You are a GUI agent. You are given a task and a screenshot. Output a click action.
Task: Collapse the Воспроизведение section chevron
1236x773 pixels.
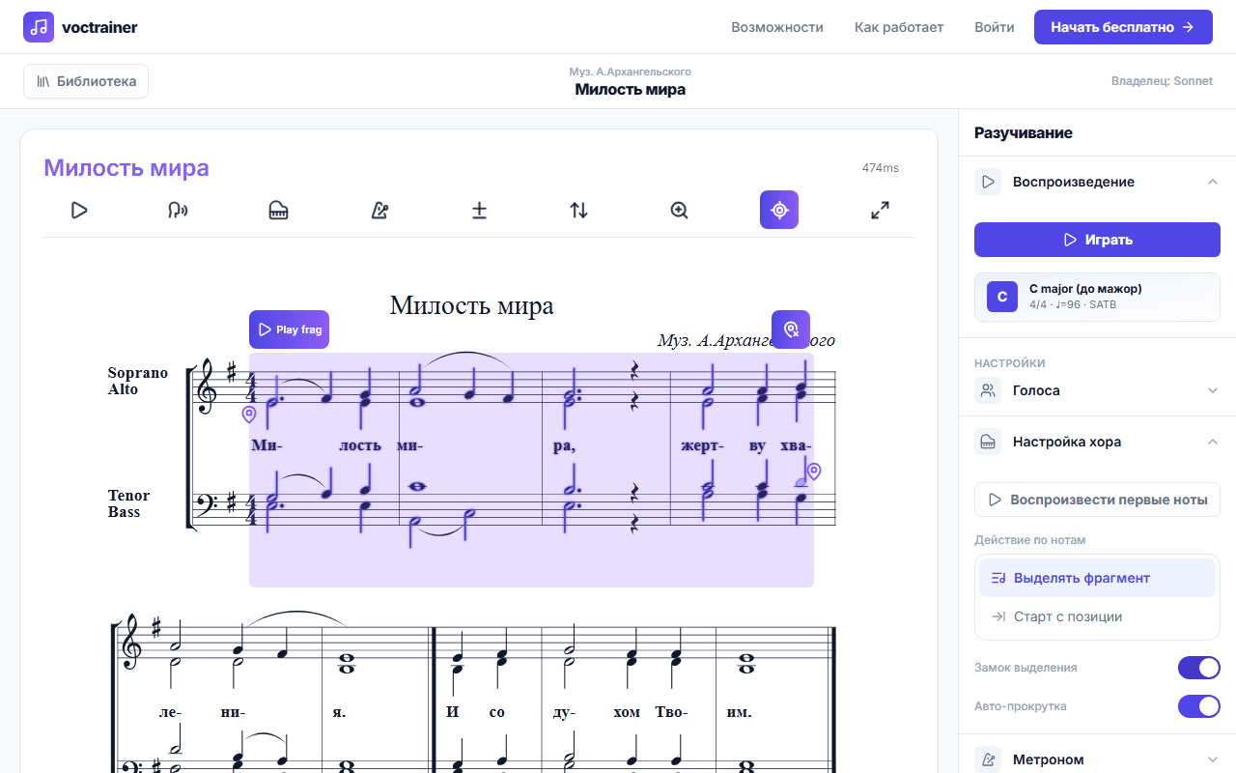coord(1213,182)
